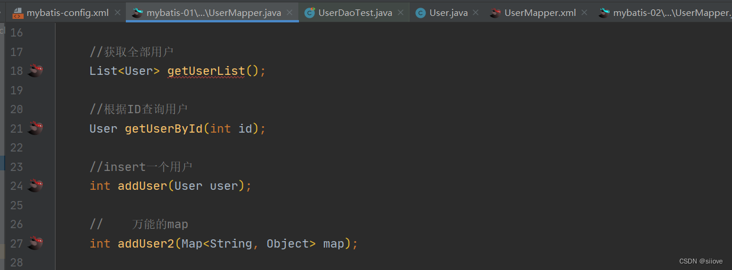
Task: Click the mybatis-config.xml file icon
Action: click(x=18, y=12)
